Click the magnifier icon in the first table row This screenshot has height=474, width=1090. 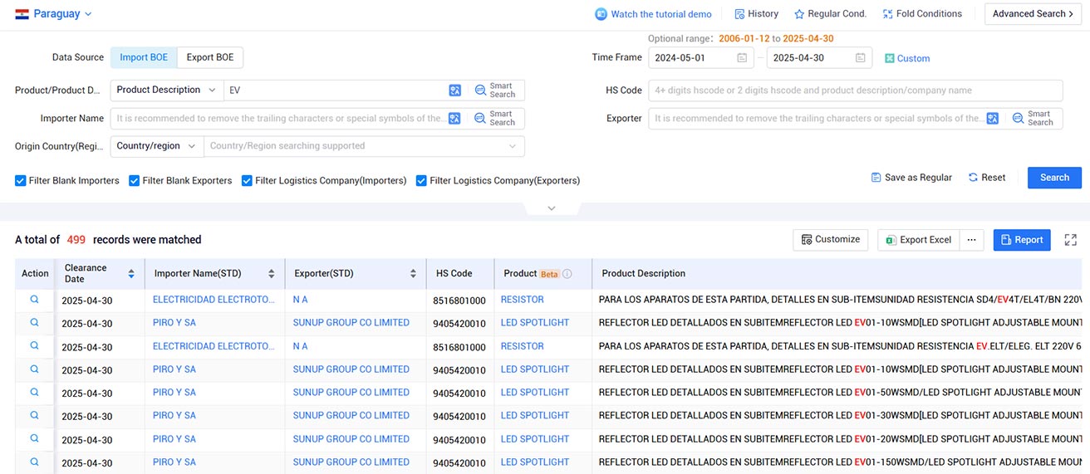point(35,300)
